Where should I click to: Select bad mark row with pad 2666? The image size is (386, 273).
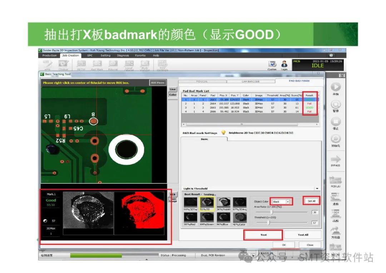[250, 111]
